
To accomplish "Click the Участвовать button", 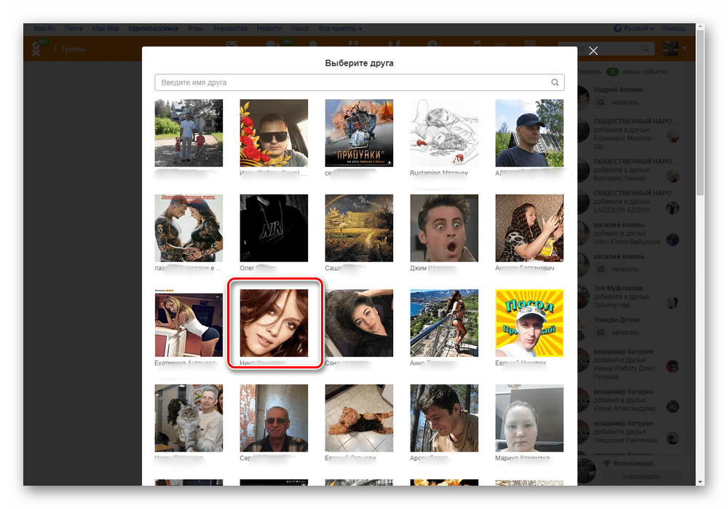I will (641, 476).
